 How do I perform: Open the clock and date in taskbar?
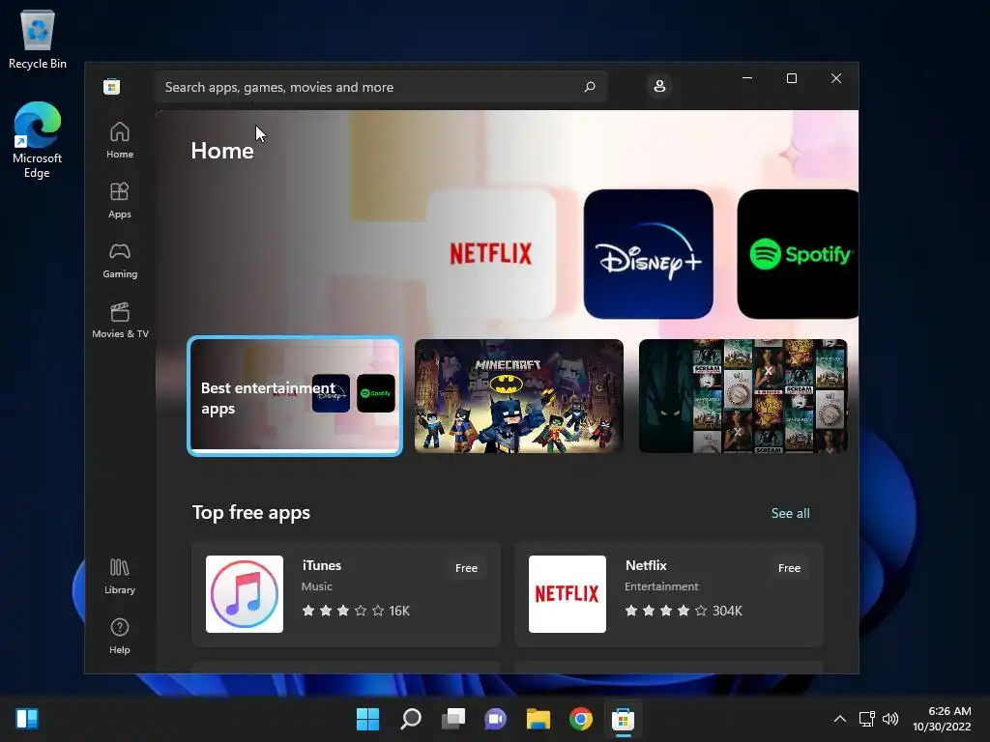pyautogui.click(x=942, y=719)
